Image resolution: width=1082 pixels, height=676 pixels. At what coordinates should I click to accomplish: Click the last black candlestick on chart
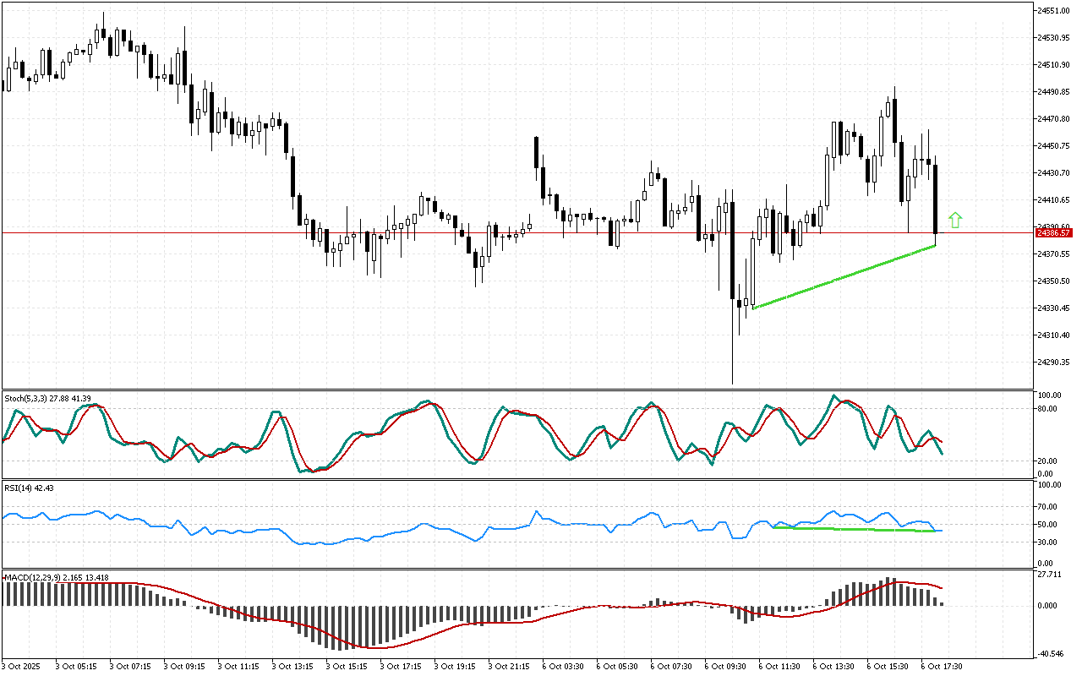(x=936, y=199)
